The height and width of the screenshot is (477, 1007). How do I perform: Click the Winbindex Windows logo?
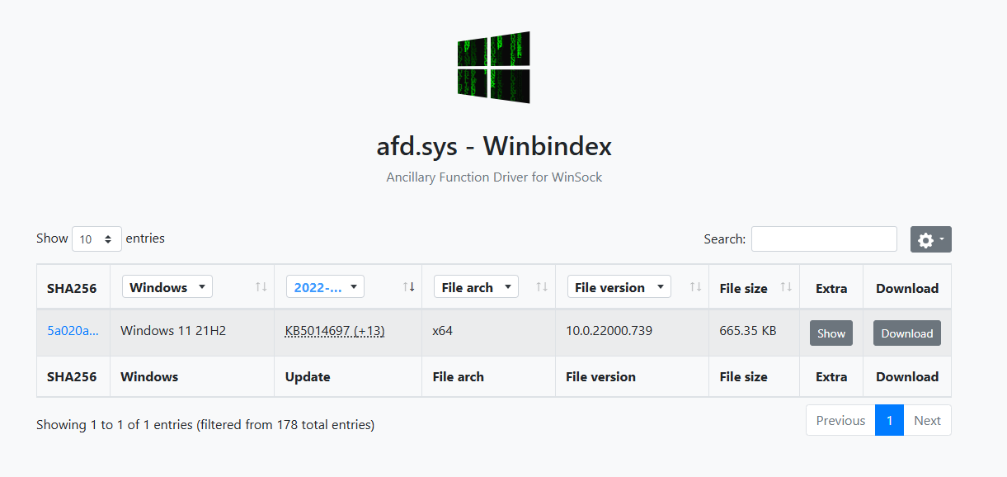coord(493,68)
